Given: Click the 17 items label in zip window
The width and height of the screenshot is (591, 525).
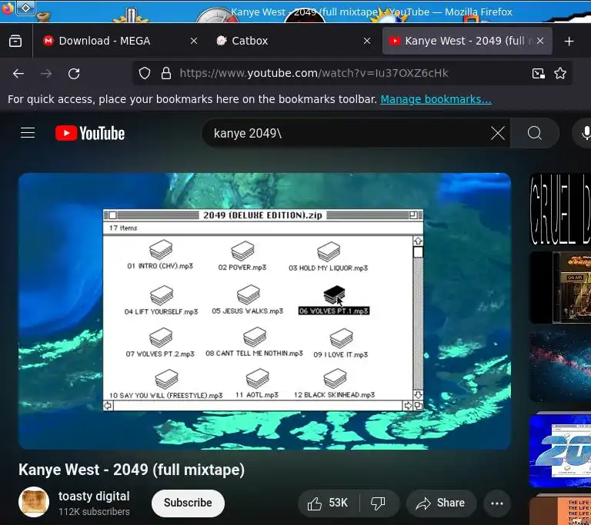Looking at the screenshot, I should point(123,228).
